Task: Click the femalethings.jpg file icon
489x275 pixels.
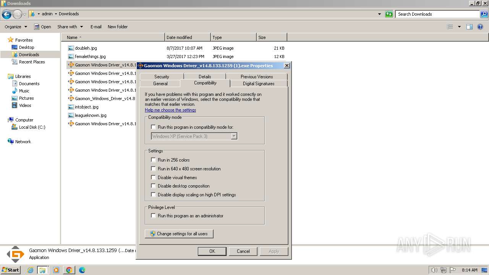Action: [71, 57]
